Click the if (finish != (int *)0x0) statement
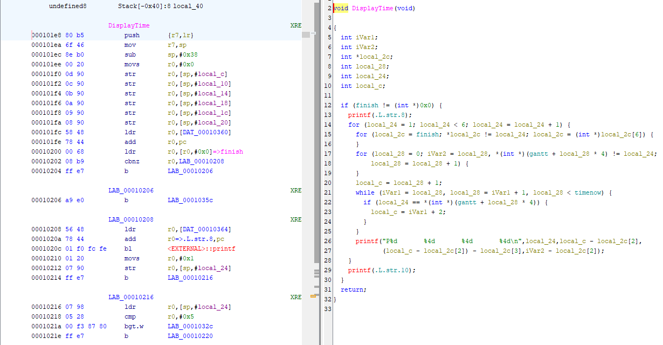 [x=391, y=105]
